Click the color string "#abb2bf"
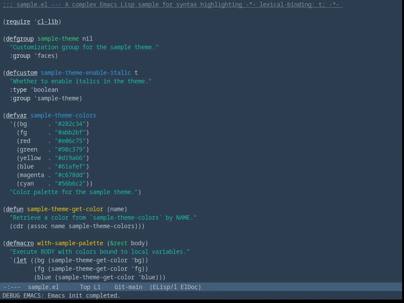 point(70,132)
